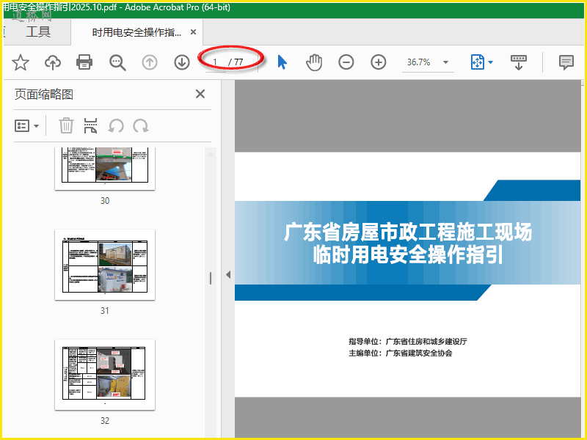Zoom out with the minus button
Screen dimensions: 587x440
[x=346, y=62]
